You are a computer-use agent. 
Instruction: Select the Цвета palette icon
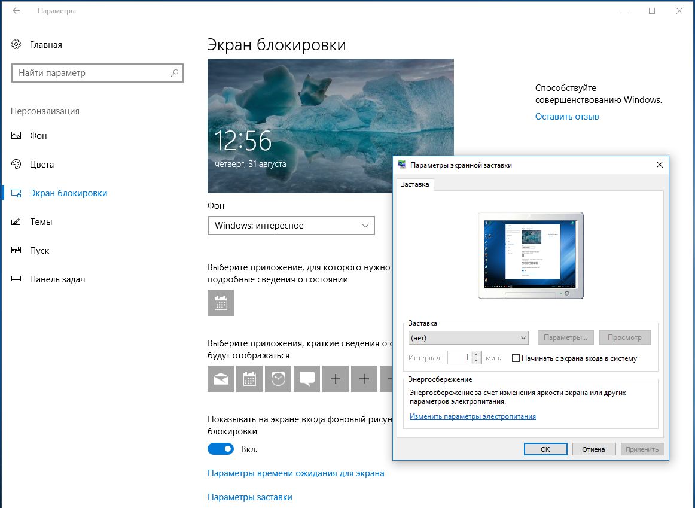[x=16, y=165]
